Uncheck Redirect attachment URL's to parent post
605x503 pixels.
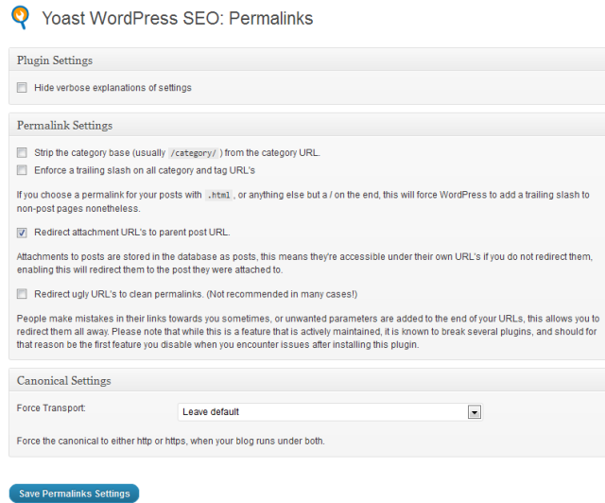(x=22, y=232)
